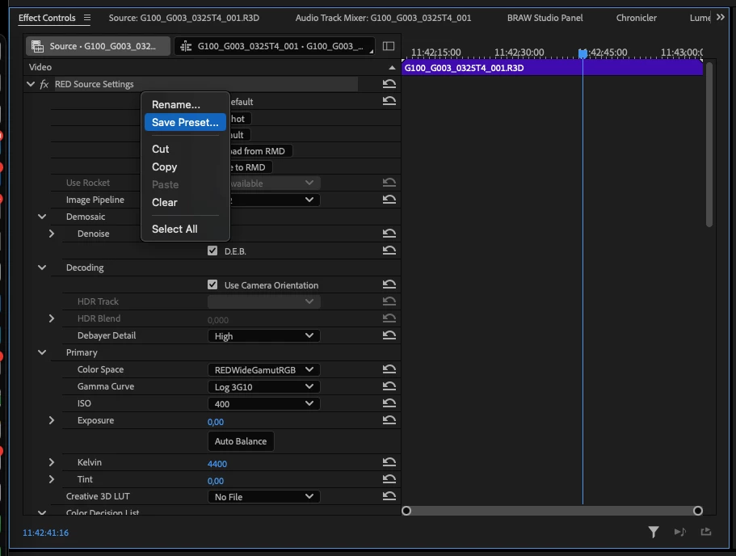Choose Save Preset... from context menu
Screen dimensions: 736x556
point(185,122)
